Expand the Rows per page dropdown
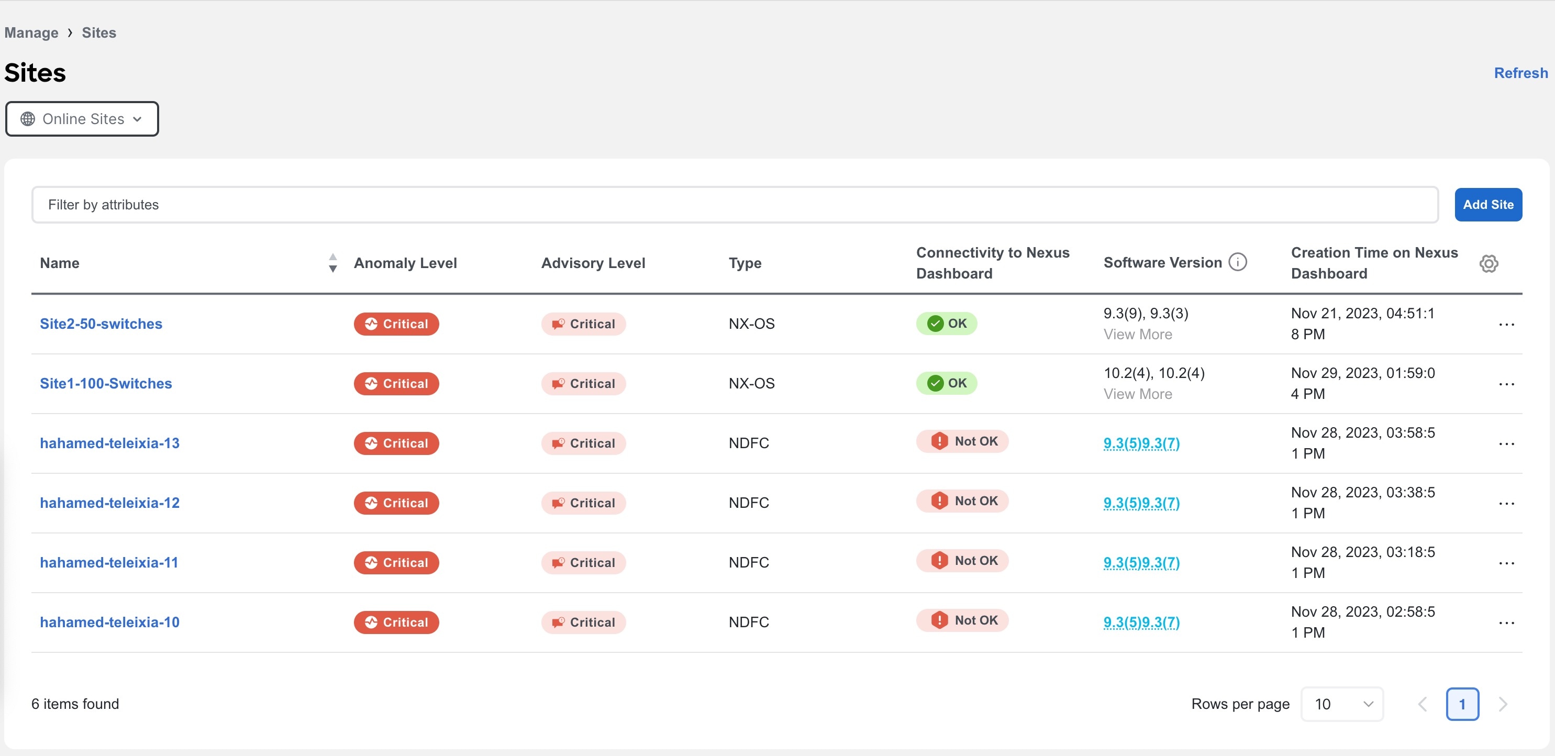 tap(1342, 704)
